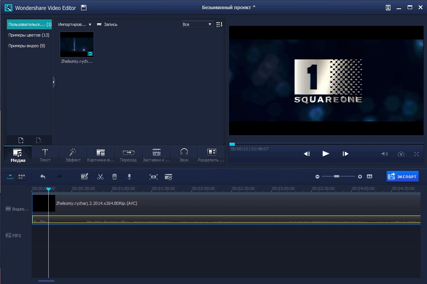The width and height of the screenshot is (427, 284).
Task: Select the Scissors split tool
Action: [100, 176]
